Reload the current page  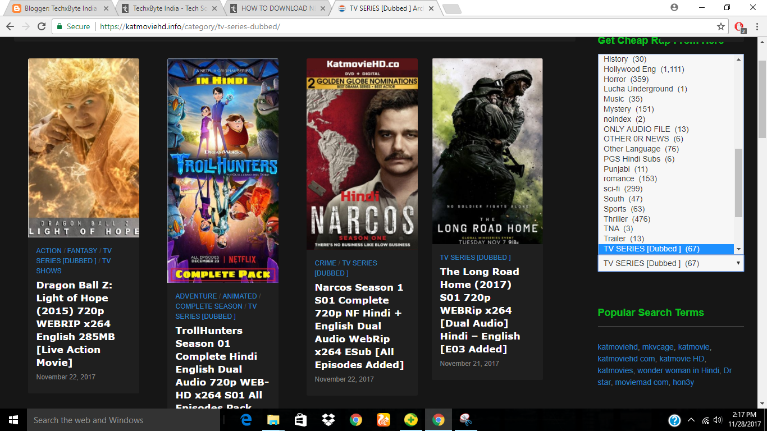coord(42,26)
